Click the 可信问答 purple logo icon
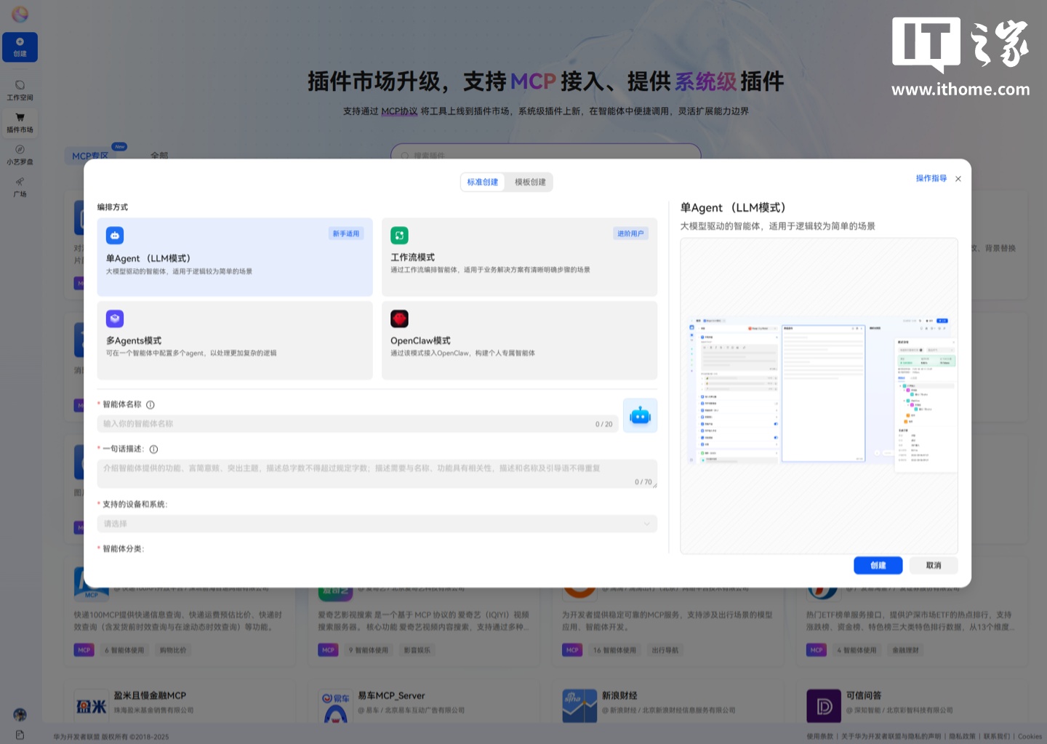The height and width of the screenshot is (744, 1047). [x=824, y=704]
